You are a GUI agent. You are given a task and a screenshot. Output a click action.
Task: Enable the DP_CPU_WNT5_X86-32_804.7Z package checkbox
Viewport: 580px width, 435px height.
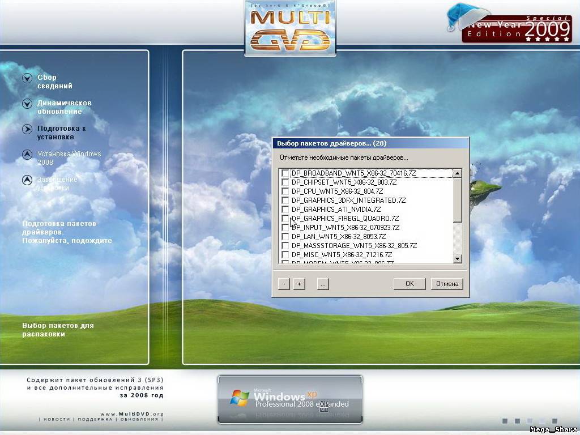285,191
